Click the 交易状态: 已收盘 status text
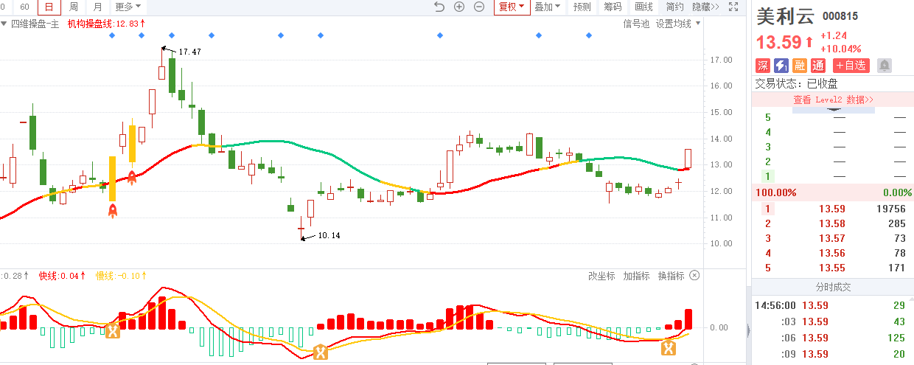This screenshot has width=914, height=365. (x=796, y=84)
